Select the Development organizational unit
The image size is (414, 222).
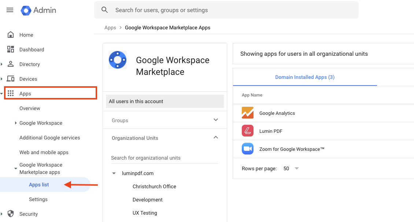point(147,200)
